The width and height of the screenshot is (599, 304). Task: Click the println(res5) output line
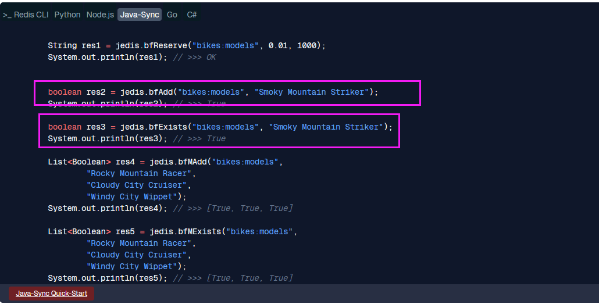[x=170, y=278]
